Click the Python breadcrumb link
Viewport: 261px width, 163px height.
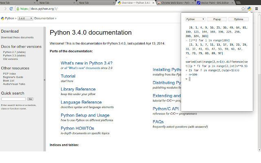pos(9,18)
